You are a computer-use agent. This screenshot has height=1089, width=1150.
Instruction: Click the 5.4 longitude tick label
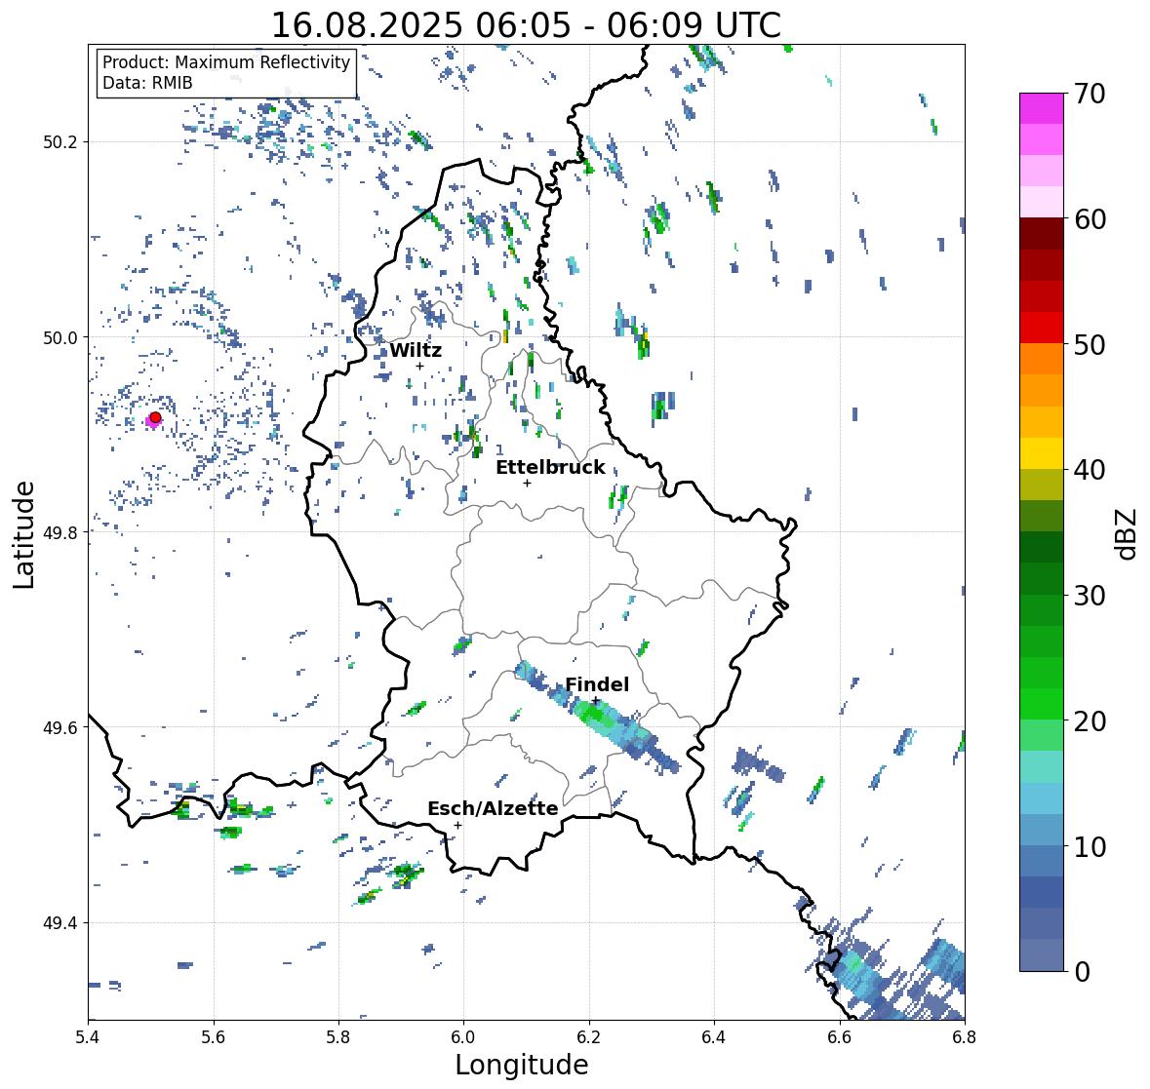click(88, 1037)
